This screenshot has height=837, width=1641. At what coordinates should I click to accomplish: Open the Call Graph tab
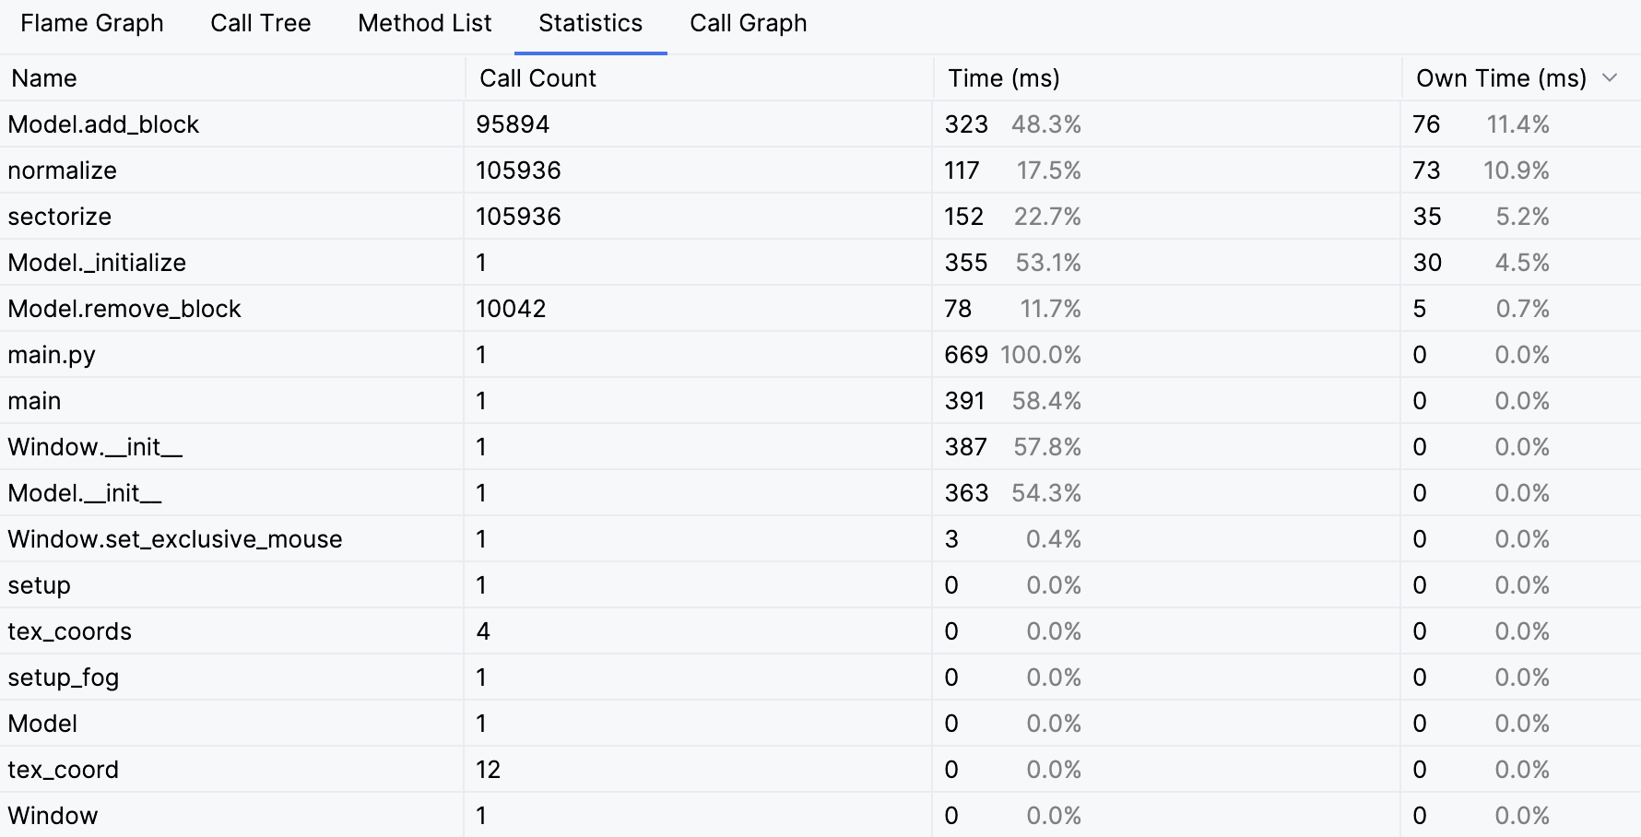pos(748,23)
